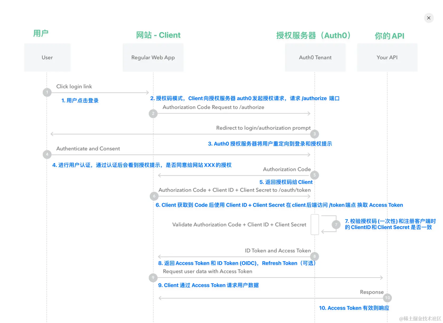Select the Auth0 Tenant box
The width and height of the screenshot is (443, 323).
point(315,57)
